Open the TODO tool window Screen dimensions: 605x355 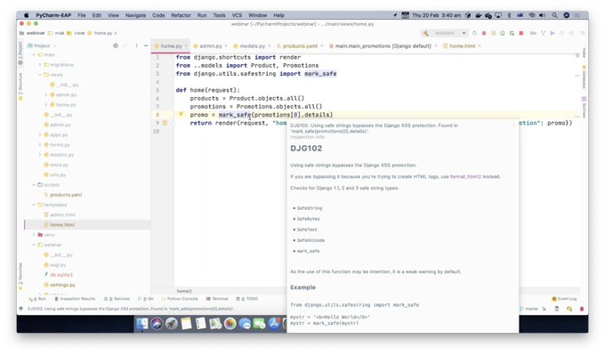click(247, 299)
